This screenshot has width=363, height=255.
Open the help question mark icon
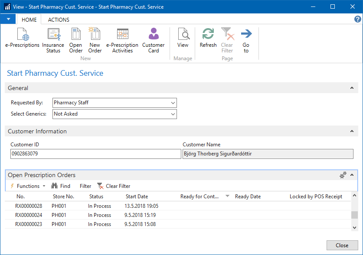(357, 19)
